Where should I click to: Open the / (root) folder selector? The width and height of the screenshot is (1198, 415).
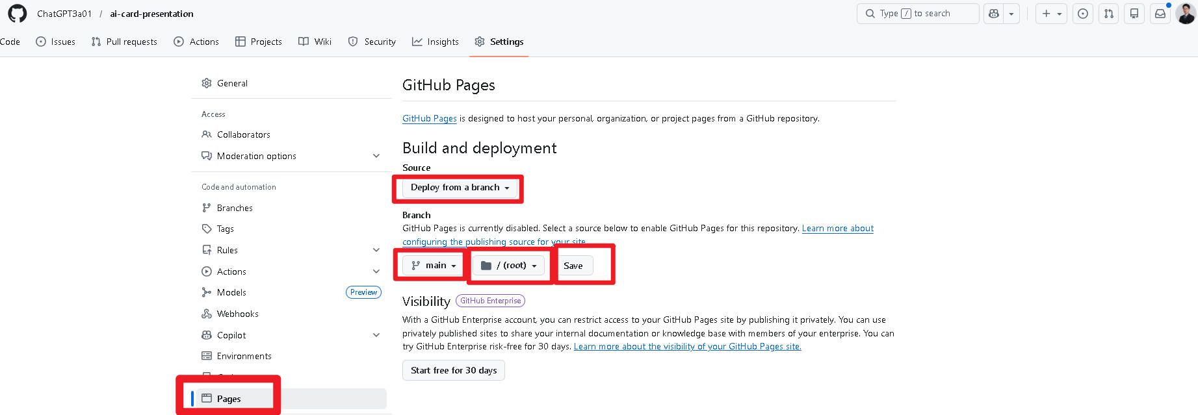[x=508, y=266]
